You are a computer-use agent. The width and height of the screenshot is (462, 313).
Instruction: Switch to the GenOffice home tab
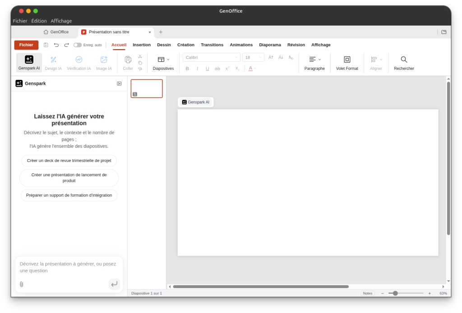coord(56,32)
